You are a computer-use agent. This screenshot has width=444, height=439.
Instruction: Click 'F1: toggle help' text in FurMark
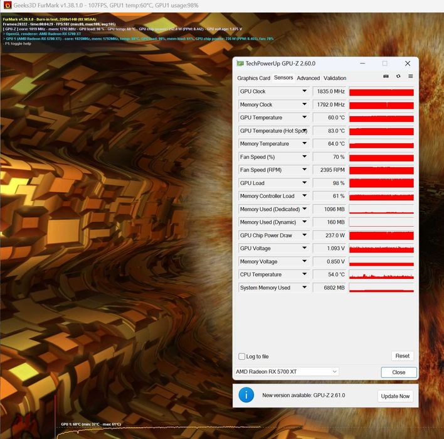(17, 43)
